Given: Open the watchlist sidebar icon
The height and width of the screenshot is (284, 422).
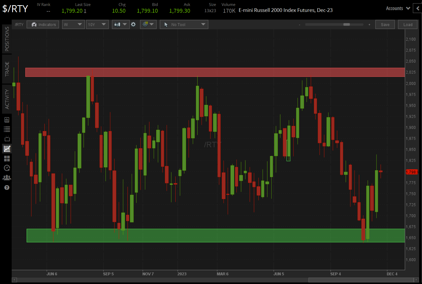Looking at the screenshot, I should (x=7, y=129).
